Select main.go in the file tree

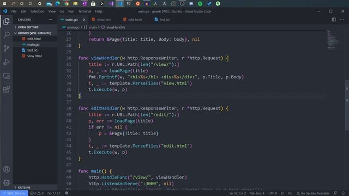(33, 45)
